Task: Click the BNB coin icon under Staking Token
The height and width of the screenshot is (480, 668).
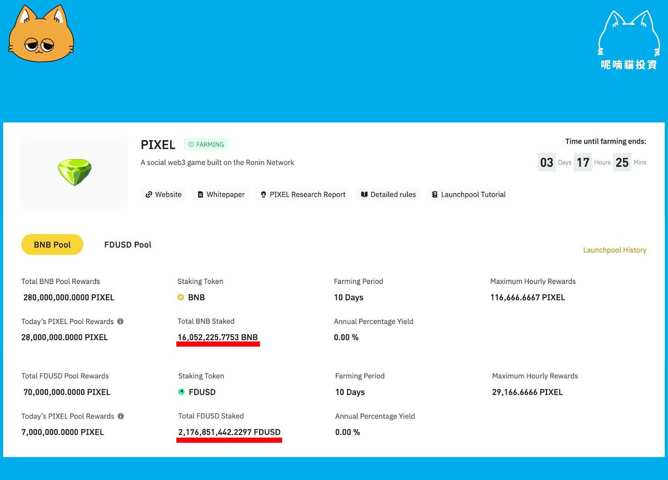Action: (x=181, y=297)
